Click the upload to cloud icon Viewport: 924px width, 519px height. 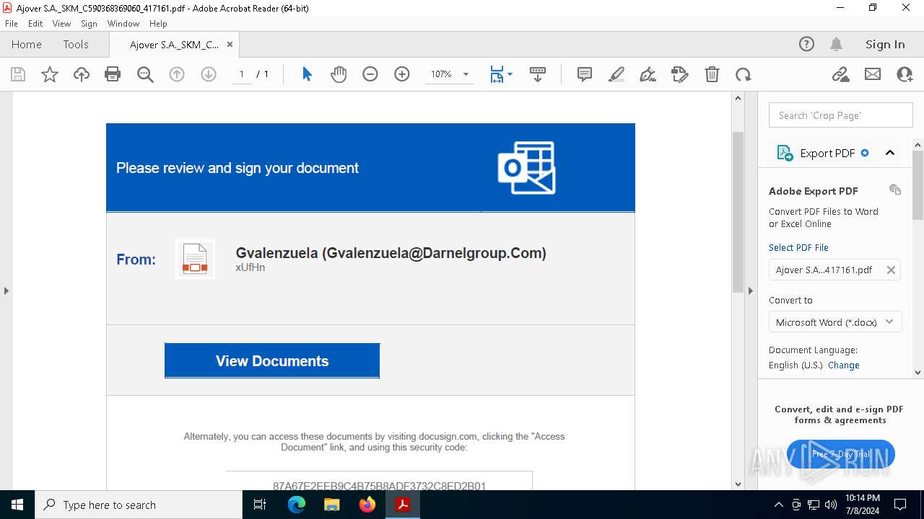point(82,74)
